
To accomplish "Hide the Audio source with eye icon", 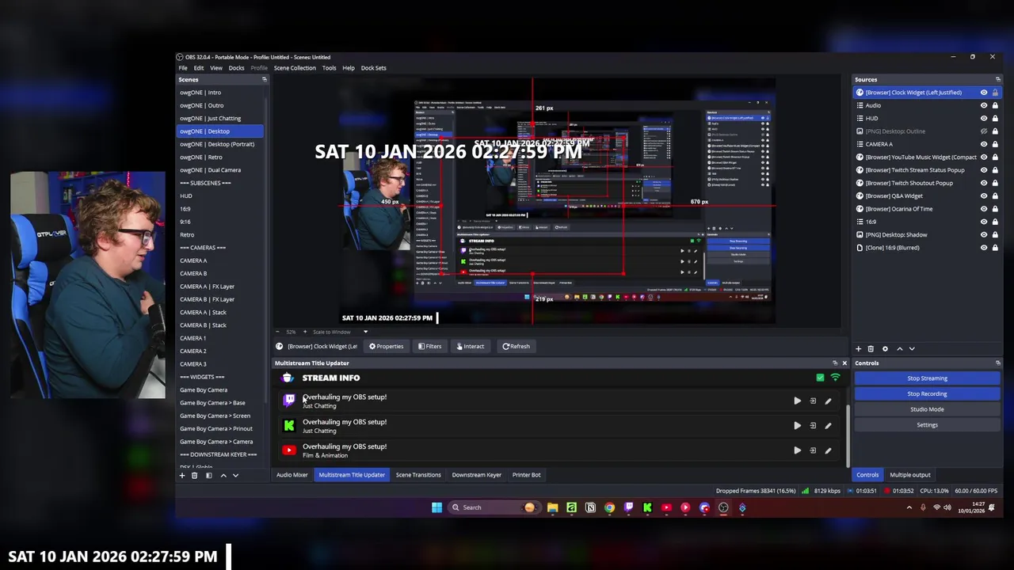I will click(984, 105).
